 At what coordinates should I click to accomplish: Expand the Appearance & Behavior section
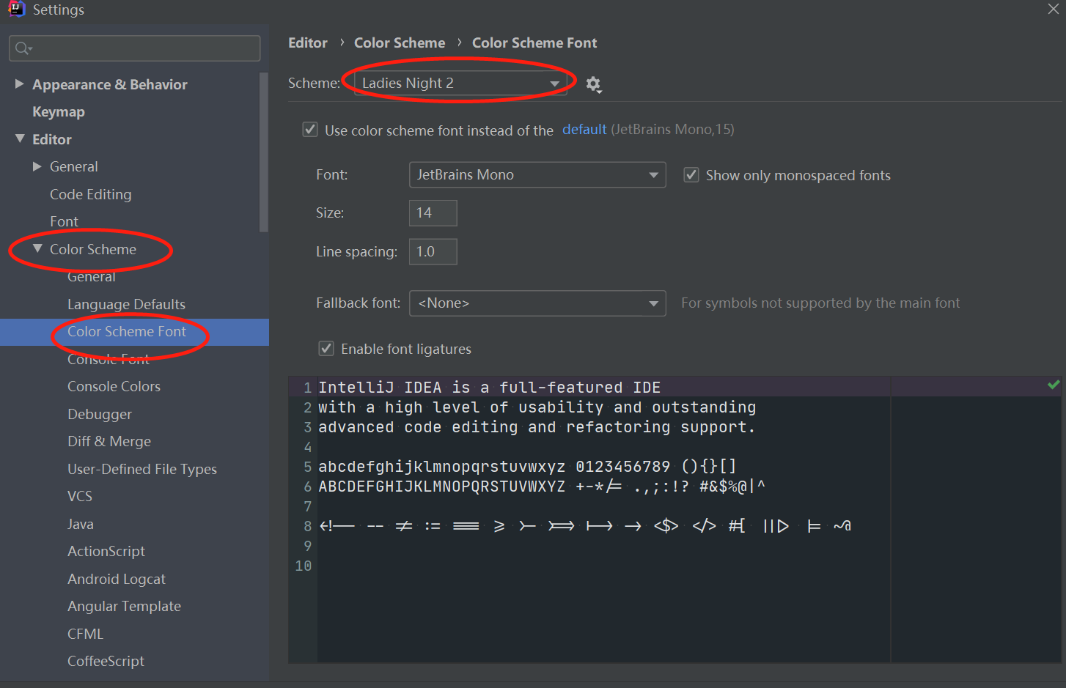[20, 84]
